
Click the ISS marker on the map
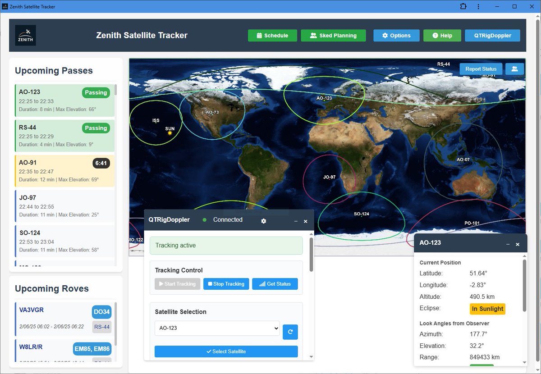156,121
